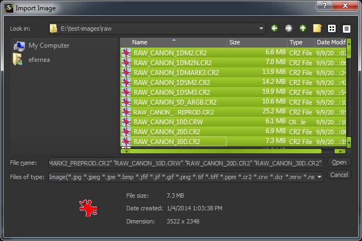Click file icon of RAW_CANON_1DM2N.CR2
This screenshot has height=241, width=362.
(126, 63)
